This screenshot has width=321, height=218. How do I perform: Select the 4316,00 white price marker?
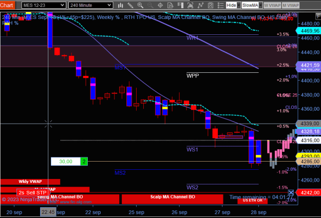[309, 140]
